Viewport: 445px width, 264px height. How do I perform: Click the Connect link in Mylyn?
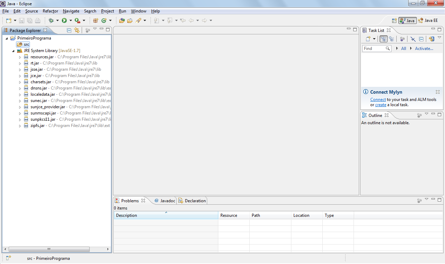click(378, 100)
